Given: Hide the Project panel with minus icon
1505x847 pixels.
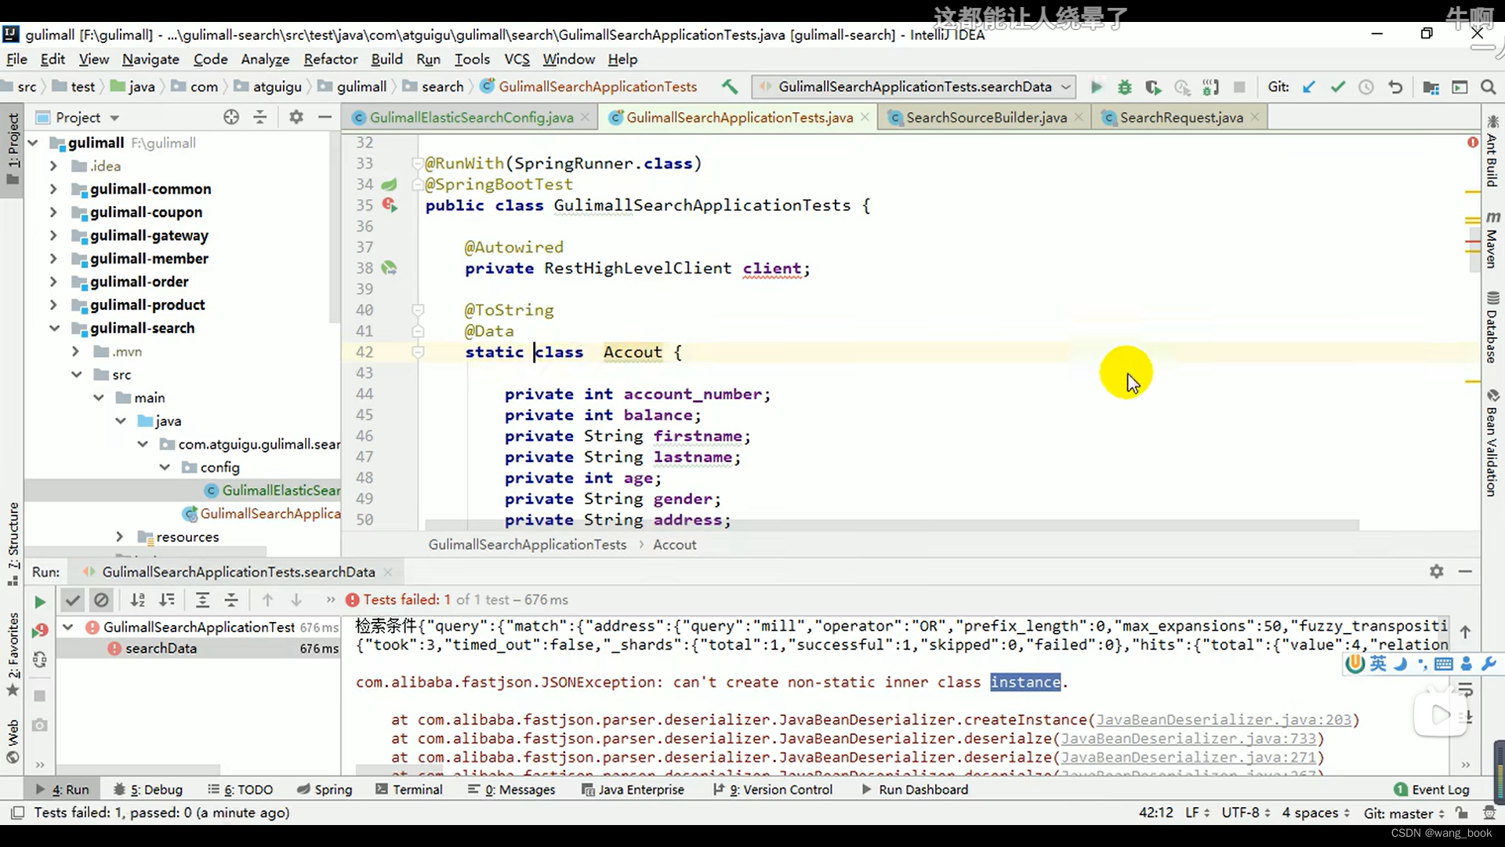Looking at the screenshot, I should click(325, 117).
